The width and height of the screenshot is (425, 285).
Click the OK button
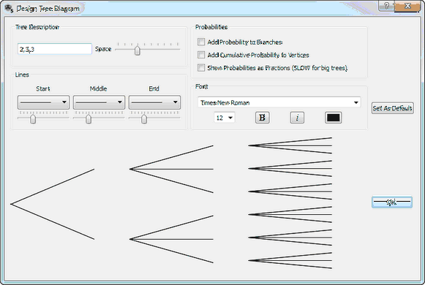point(392,202)
